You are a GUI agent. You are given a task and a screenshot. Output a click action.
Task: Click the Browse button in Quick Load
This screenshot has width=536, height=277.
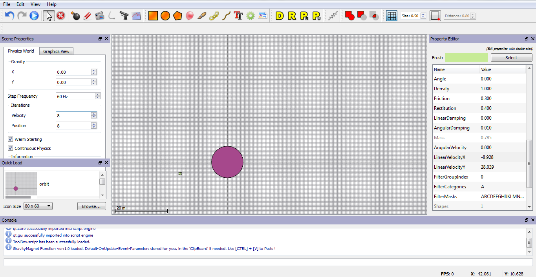91,206
